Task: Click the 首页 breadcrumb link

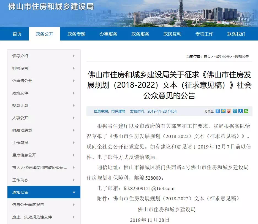Action: click(x=207, y=56)
